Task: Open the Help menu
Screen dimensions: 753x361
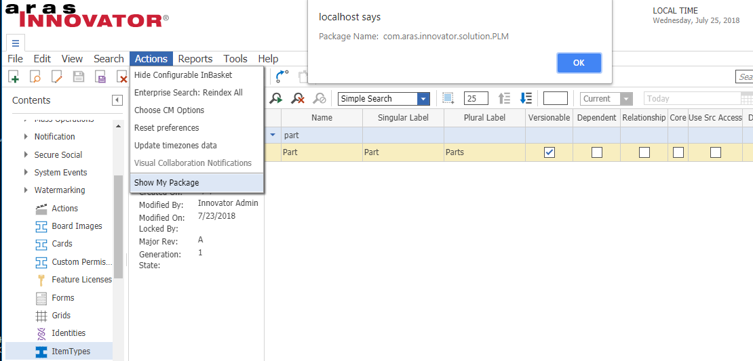Action: 268,59
